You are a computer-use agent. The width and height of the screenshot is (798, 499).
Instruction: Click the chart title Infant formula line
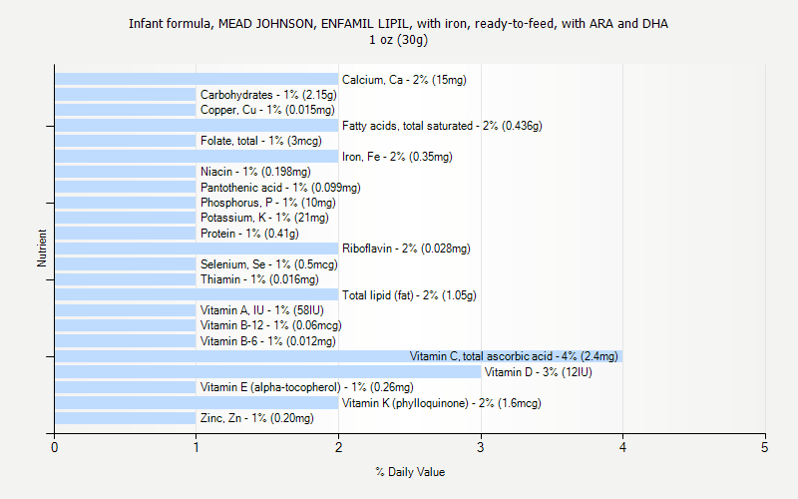pos(398,23)
